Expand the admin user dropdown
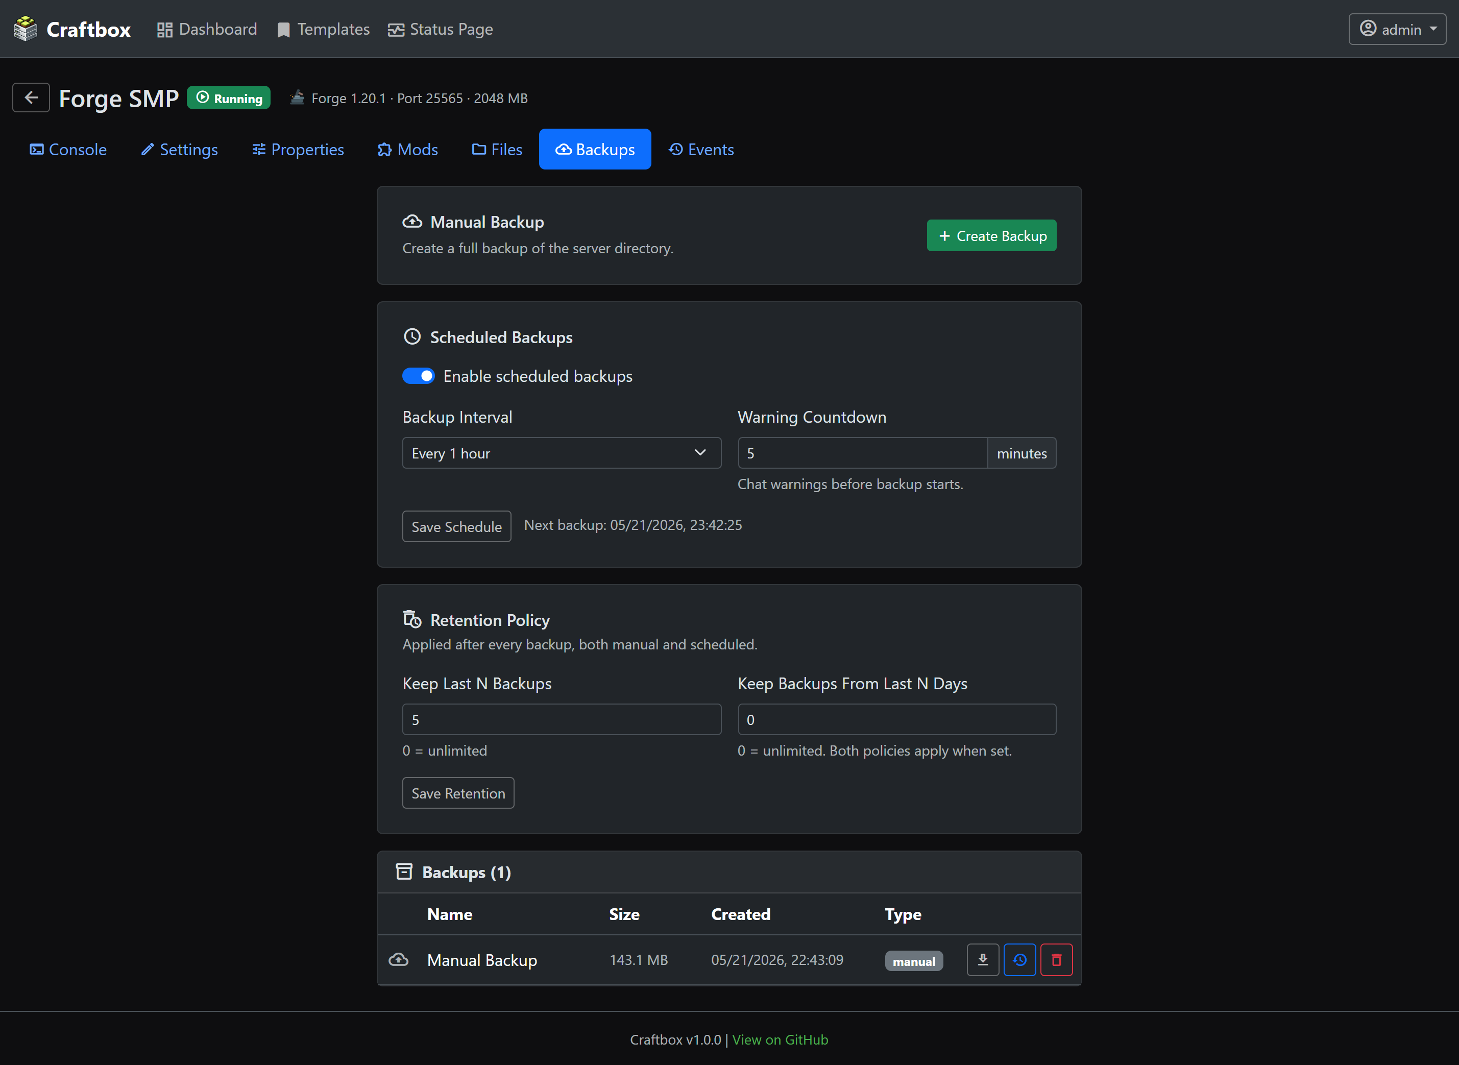Viewport: 1459px width, 1065px height. pos(1397,30)
